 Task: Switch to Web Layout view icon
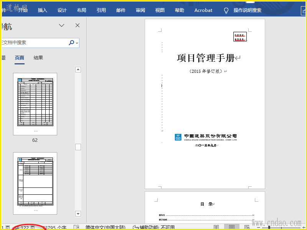[247, 227]
